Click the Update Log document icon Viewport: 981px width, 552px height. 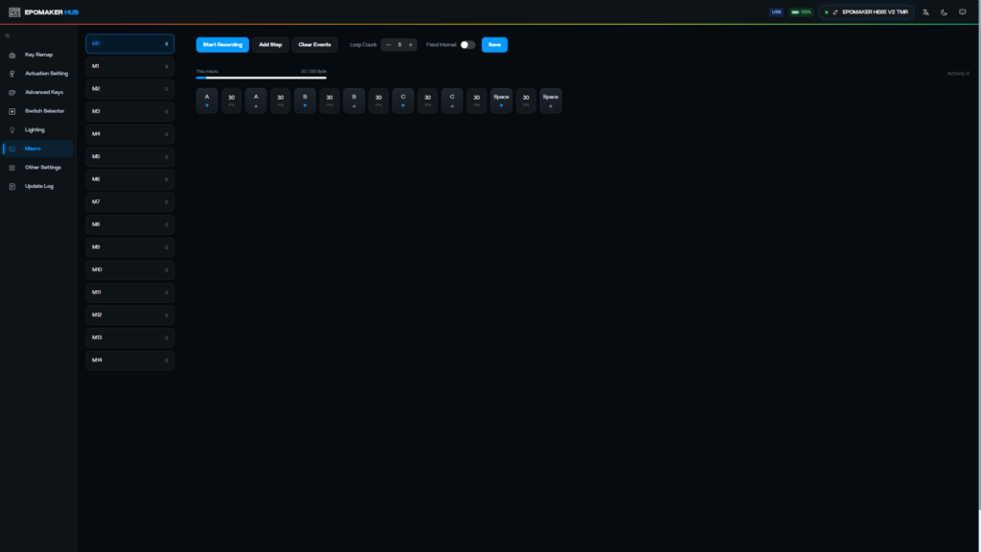tap(11, 187)
